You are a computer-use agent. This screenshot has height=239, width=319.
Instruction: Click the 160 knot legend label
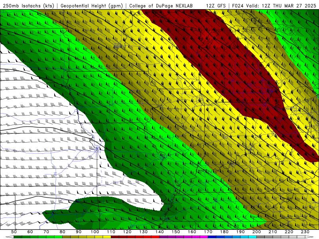coord(192,232)
